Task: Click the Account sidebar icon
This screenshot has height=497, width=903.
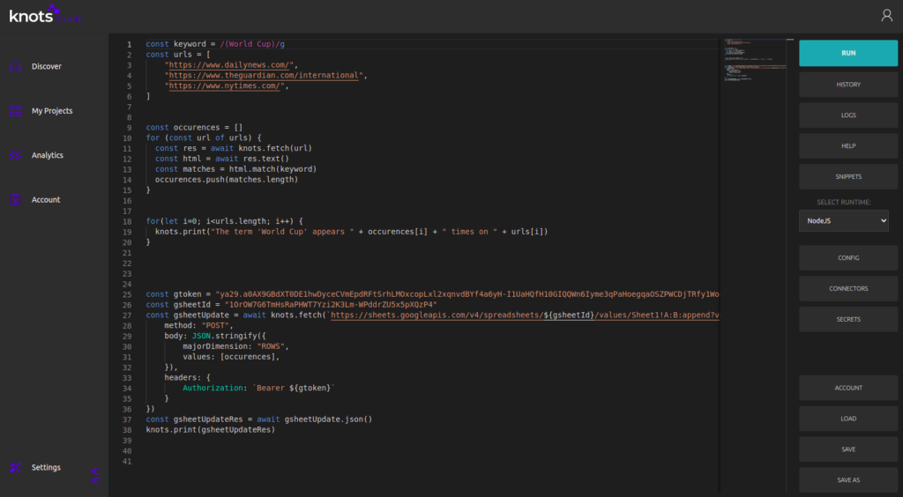Action: [16, 200]
